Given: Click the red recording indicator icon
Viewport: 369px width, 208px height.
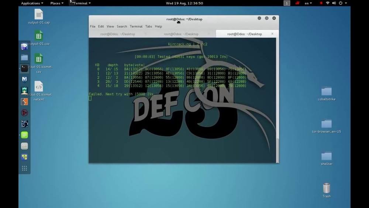Looking at the screenshot, I should pos(321,3).
